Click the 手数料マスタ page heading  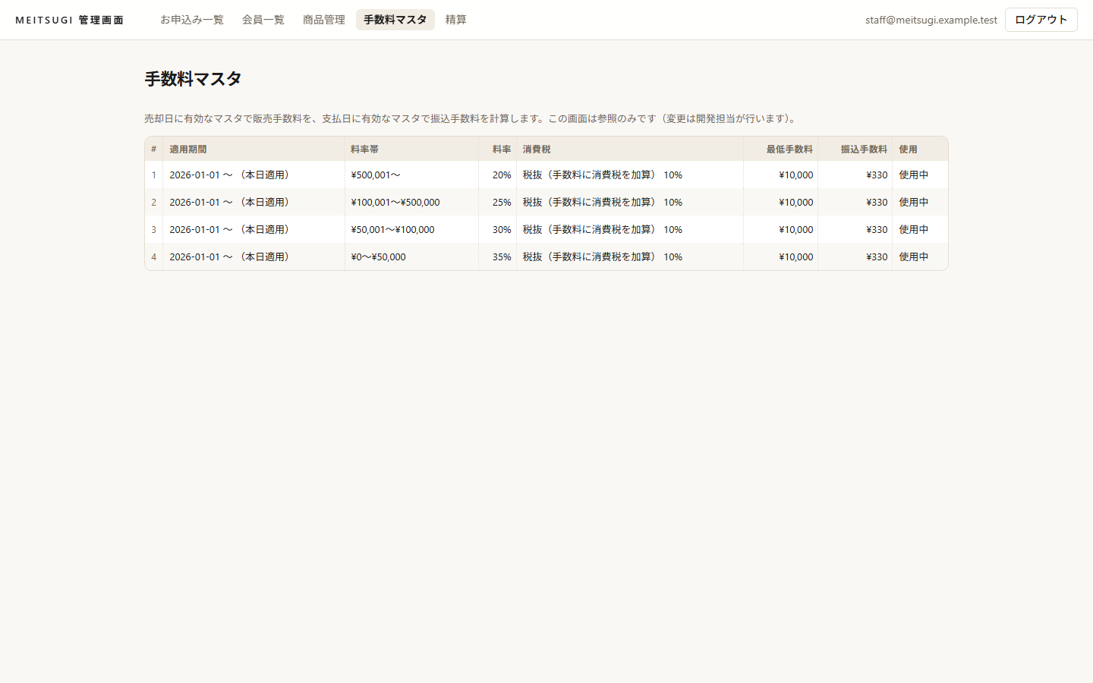193,79
